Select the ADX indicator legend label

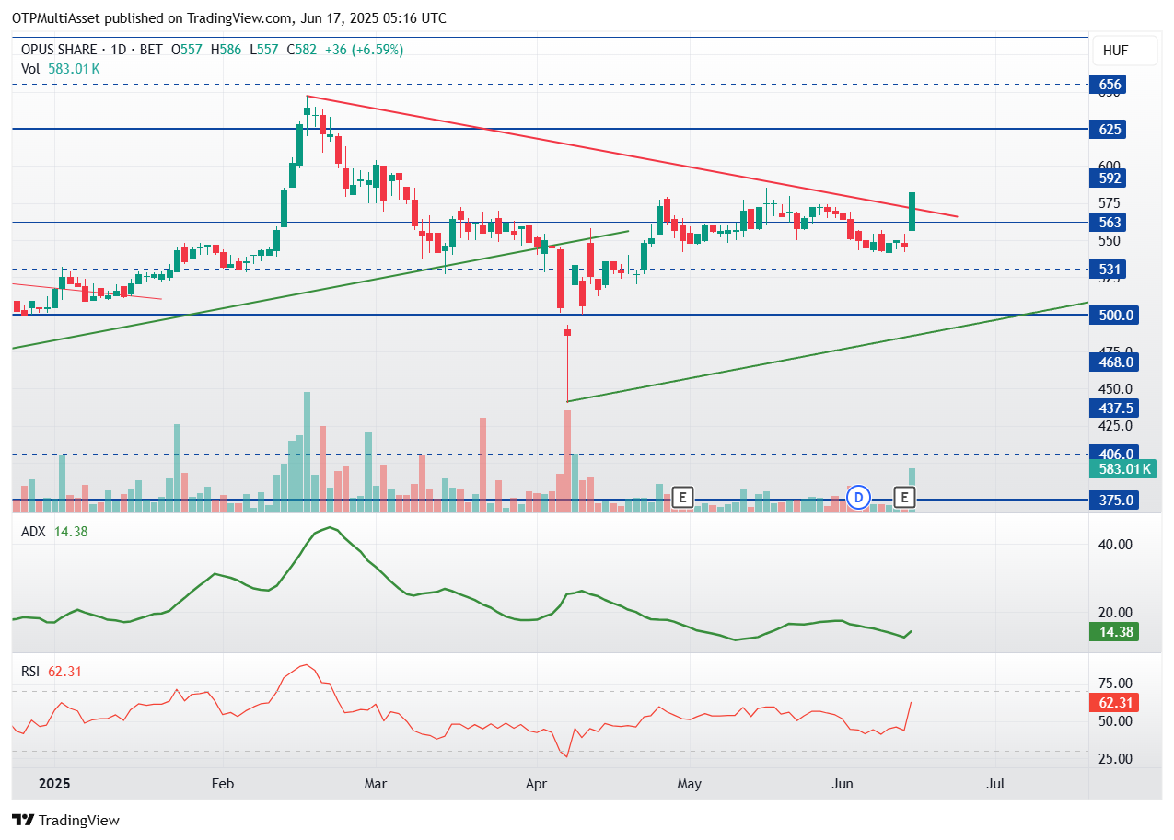point(33,532)
